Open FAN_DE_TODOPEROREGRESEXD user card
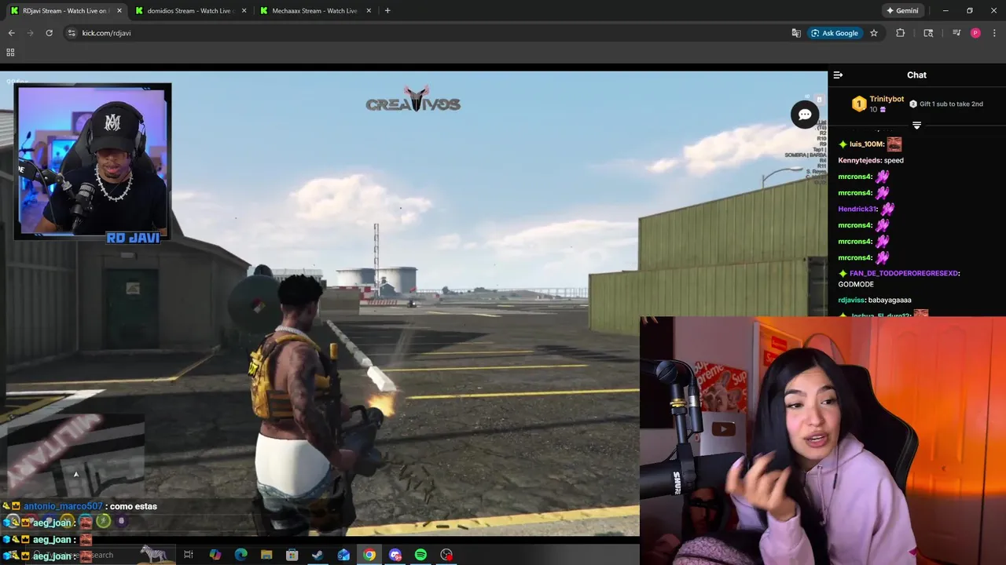Image resolution: width=1006 pixels, height=565 pixels. pos(904,273)
